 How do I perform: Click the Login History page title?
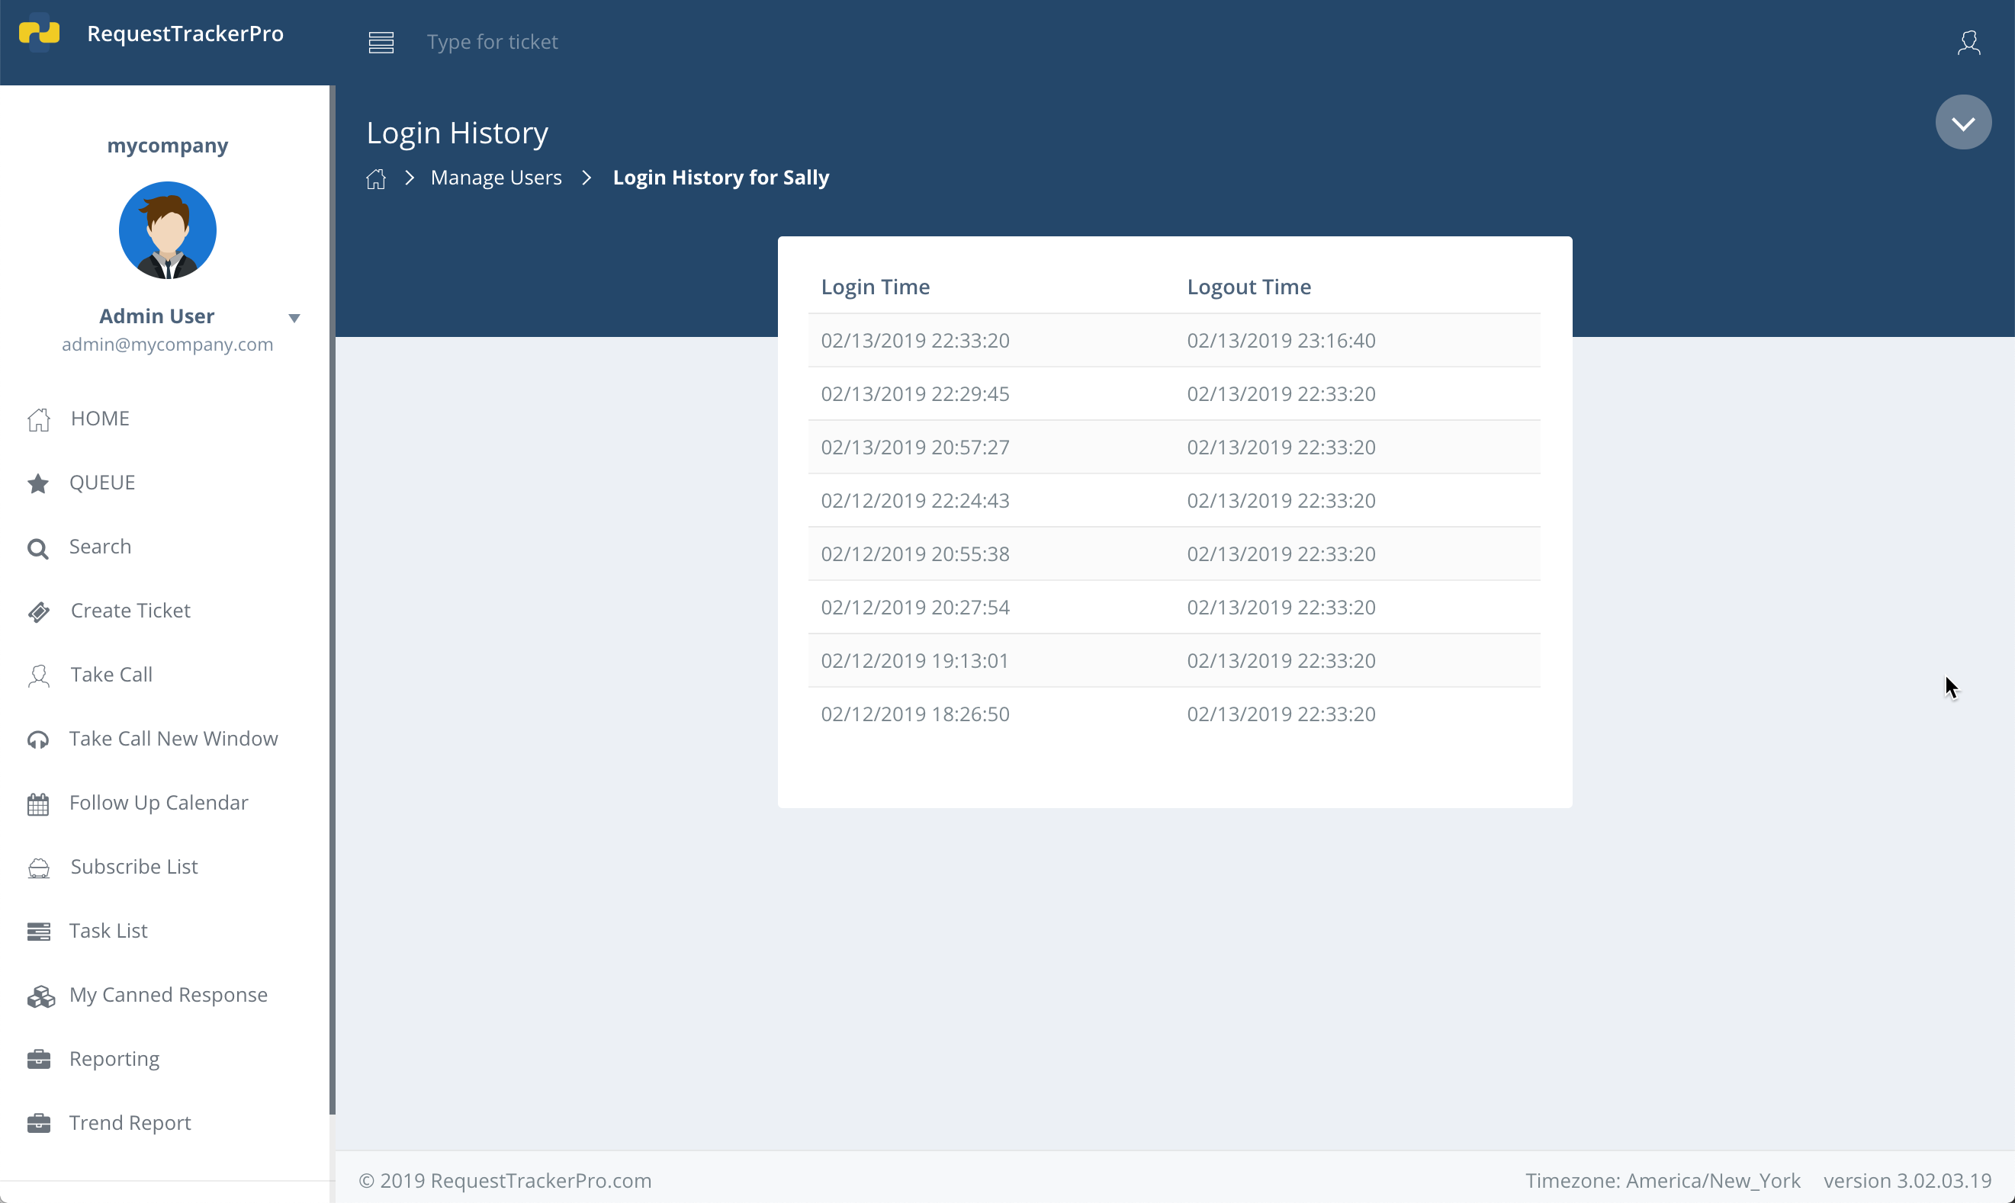458,133
